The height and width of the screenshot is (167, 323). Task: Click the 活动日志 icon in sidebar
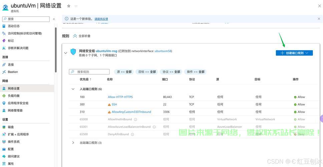click(x=4, y=26)
